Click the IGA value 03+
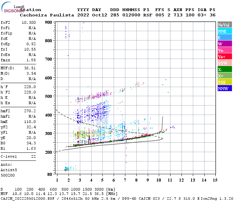This screenshot has width=234, height=201. pyautogui.click(x=202, y=15)
